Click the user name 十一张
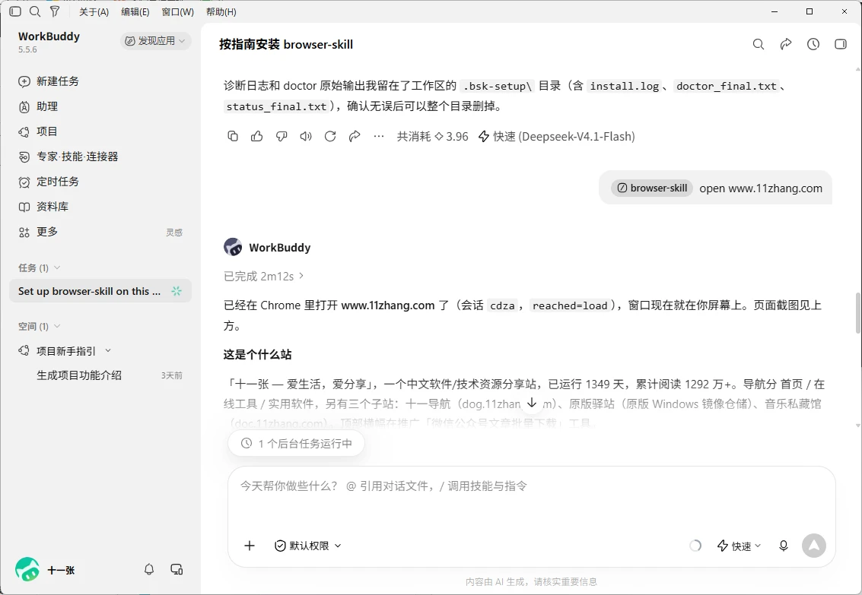862x595 pixels. tap(61, 570)
